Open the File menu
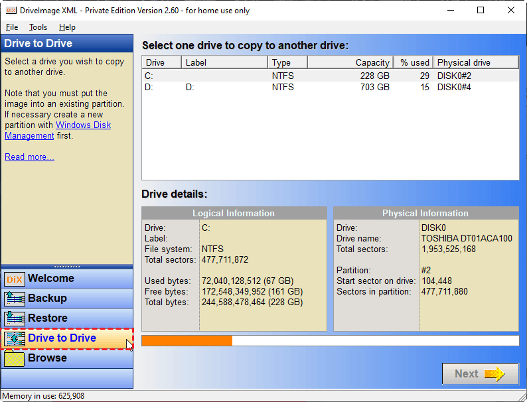 point(12,27)
